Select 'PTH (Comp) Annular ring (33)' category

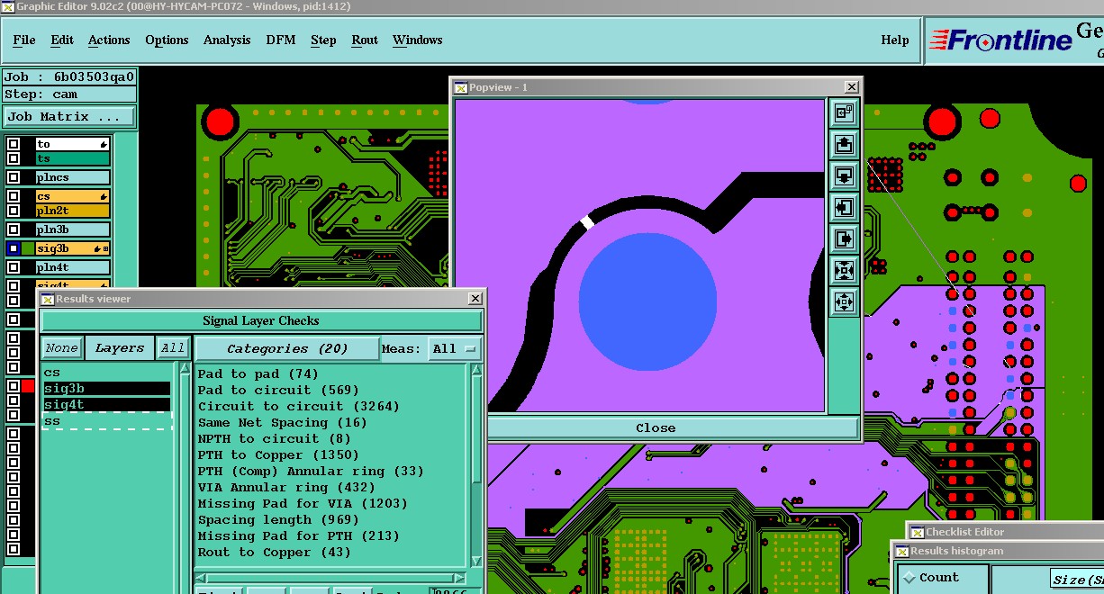[311, 472]
